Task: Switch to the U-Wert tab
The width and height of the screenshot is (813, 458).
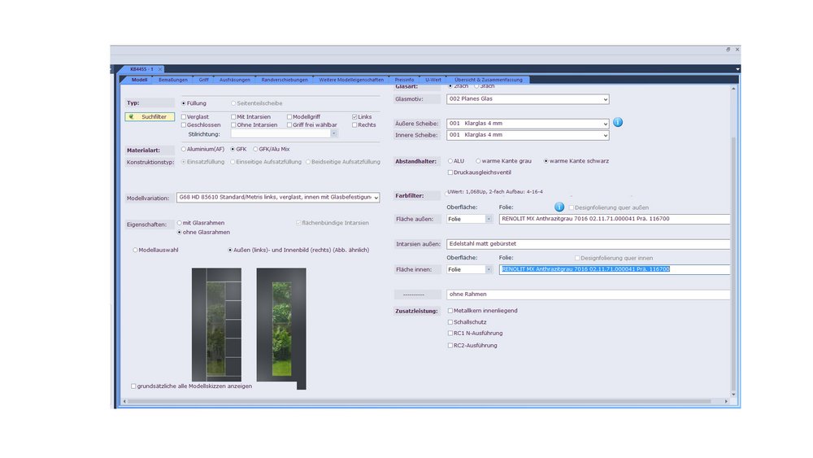Action: (x=433, y=80)
